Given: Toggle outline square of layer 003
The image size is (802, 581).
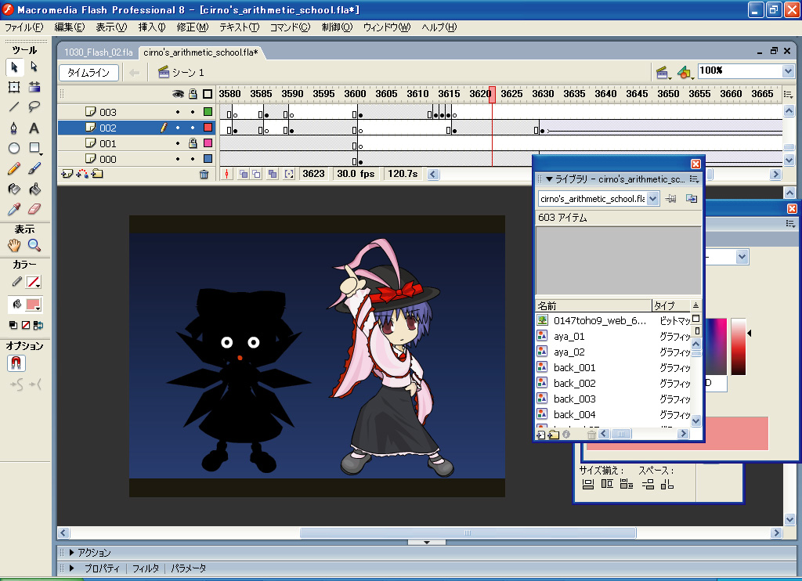Looking at the screenshot, I should [208, 112].
